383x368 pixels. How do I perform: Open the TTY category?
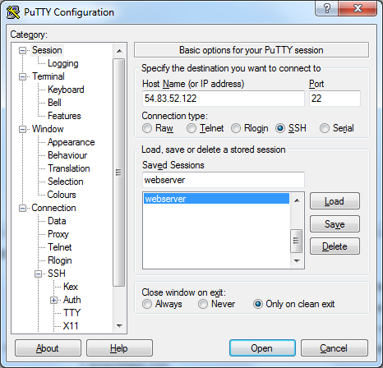pyautogui.click(x=72, y=313)
